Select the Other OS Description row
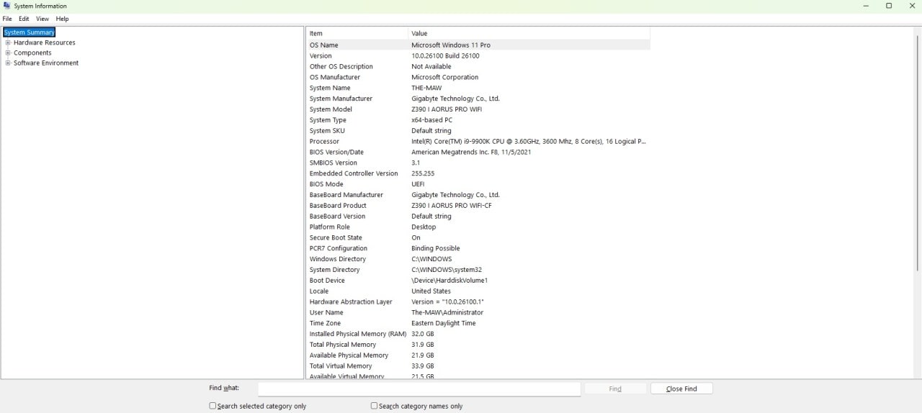This screenshot has height=413, width=922. (478, 66)
